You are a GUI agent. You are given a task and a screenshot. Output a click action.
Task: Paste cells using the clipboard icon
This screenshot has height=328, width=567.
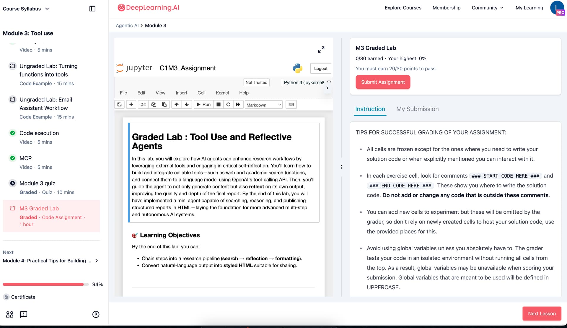click(164, 105)
